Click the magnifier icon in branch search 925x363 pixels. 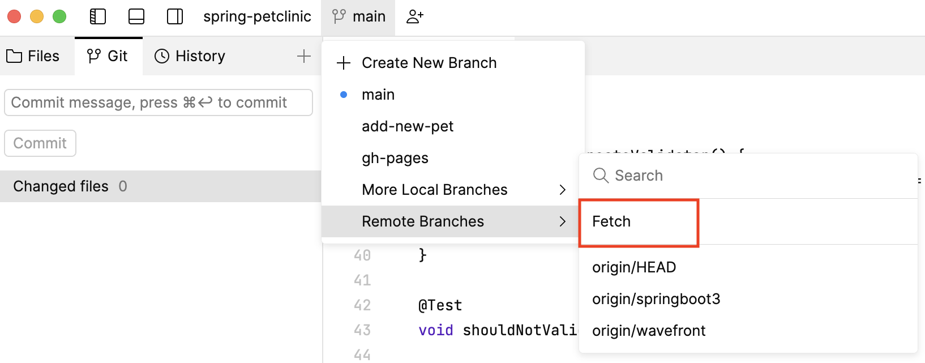[599, 176]
